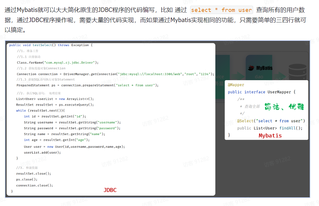Screen dimensions: 319x206
Task: Click the "@Mapper" annotation
Action: (236, 85)
